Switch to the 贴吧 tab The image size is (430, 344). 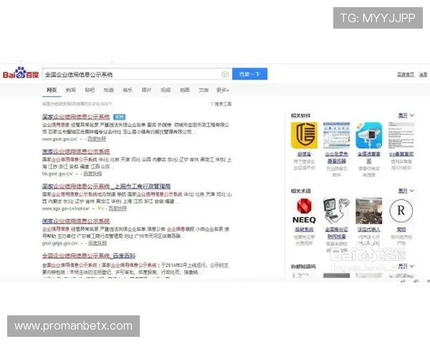[x=90, y=90]
